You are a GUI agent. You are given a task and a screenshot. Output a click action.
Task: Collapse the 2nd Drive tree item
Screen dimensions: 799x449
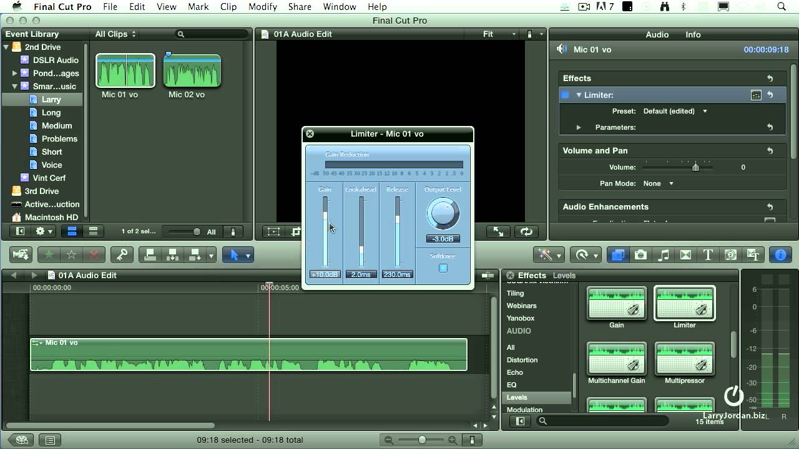pos(6,47)
